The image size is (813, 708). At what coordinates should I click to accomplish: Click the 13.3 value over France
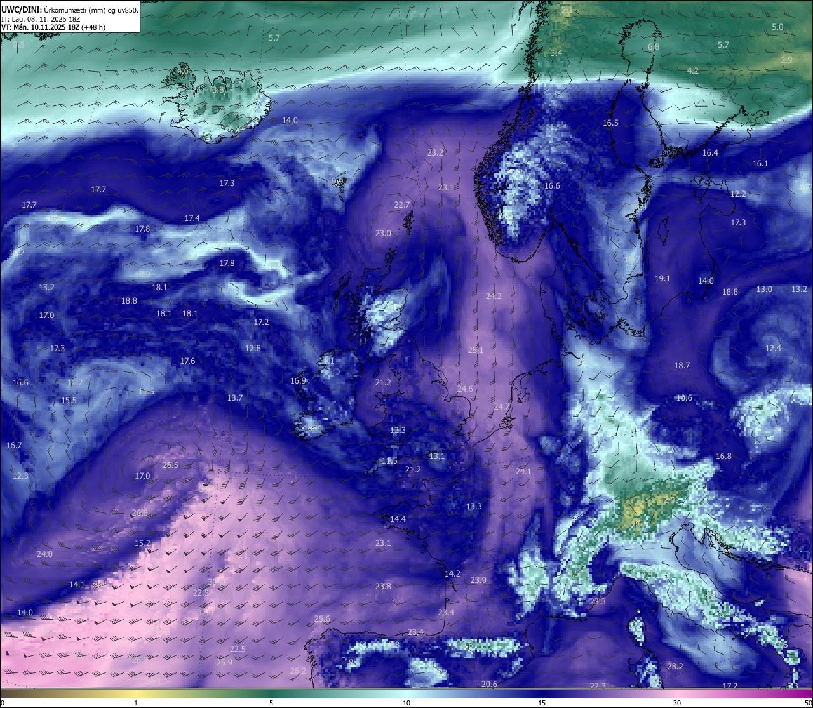tap(474, 507)
